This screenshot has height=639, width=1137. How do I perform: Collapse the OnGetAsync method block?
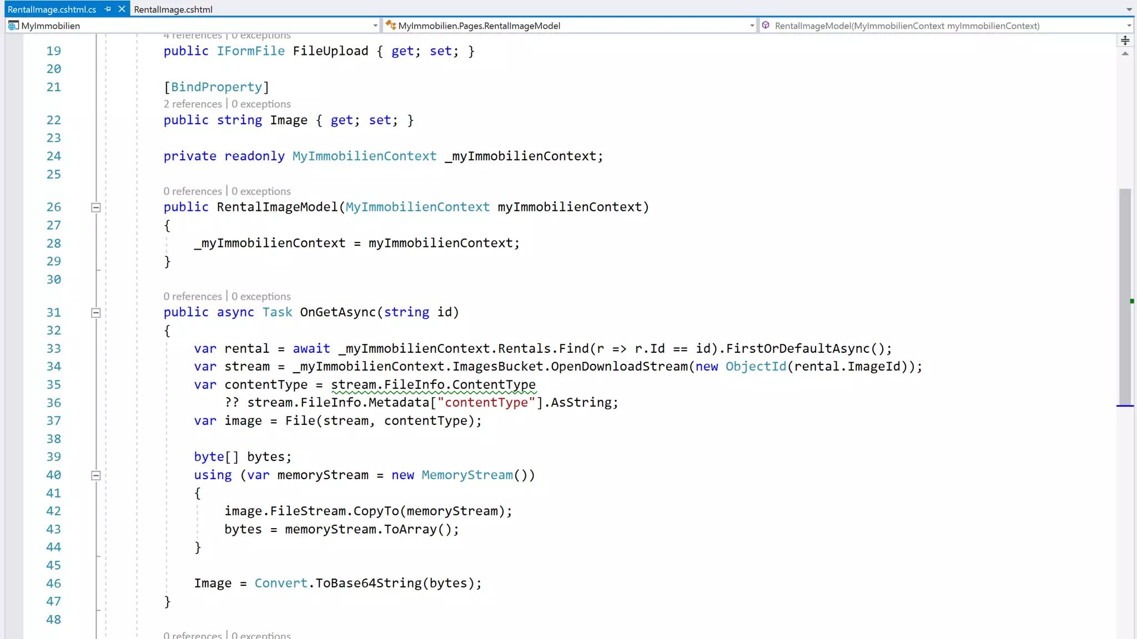pos(95,313)
